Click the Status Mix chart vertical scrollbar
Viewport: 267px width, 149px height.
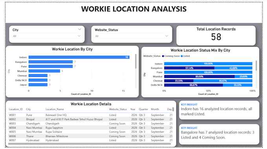256,66
